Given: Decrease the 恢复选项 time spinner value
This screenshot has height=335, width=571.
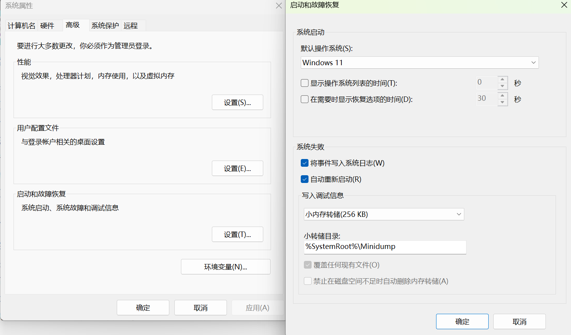Looking at the screenshot, I should point(503,102).
